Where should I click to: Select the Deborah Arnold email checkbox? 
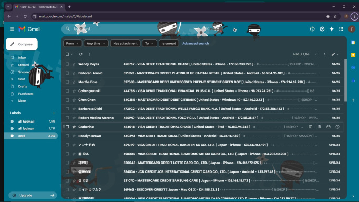(67, 73)
